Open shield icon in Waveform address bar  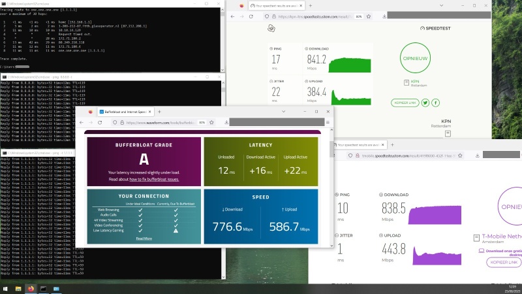pos(115,123)
